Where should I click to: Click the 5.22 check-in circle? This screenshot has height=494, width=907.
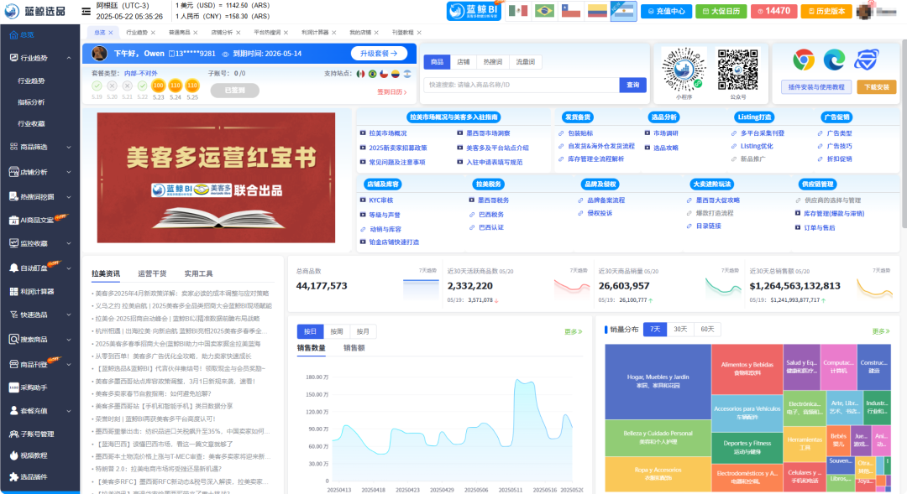pos(142,86)
